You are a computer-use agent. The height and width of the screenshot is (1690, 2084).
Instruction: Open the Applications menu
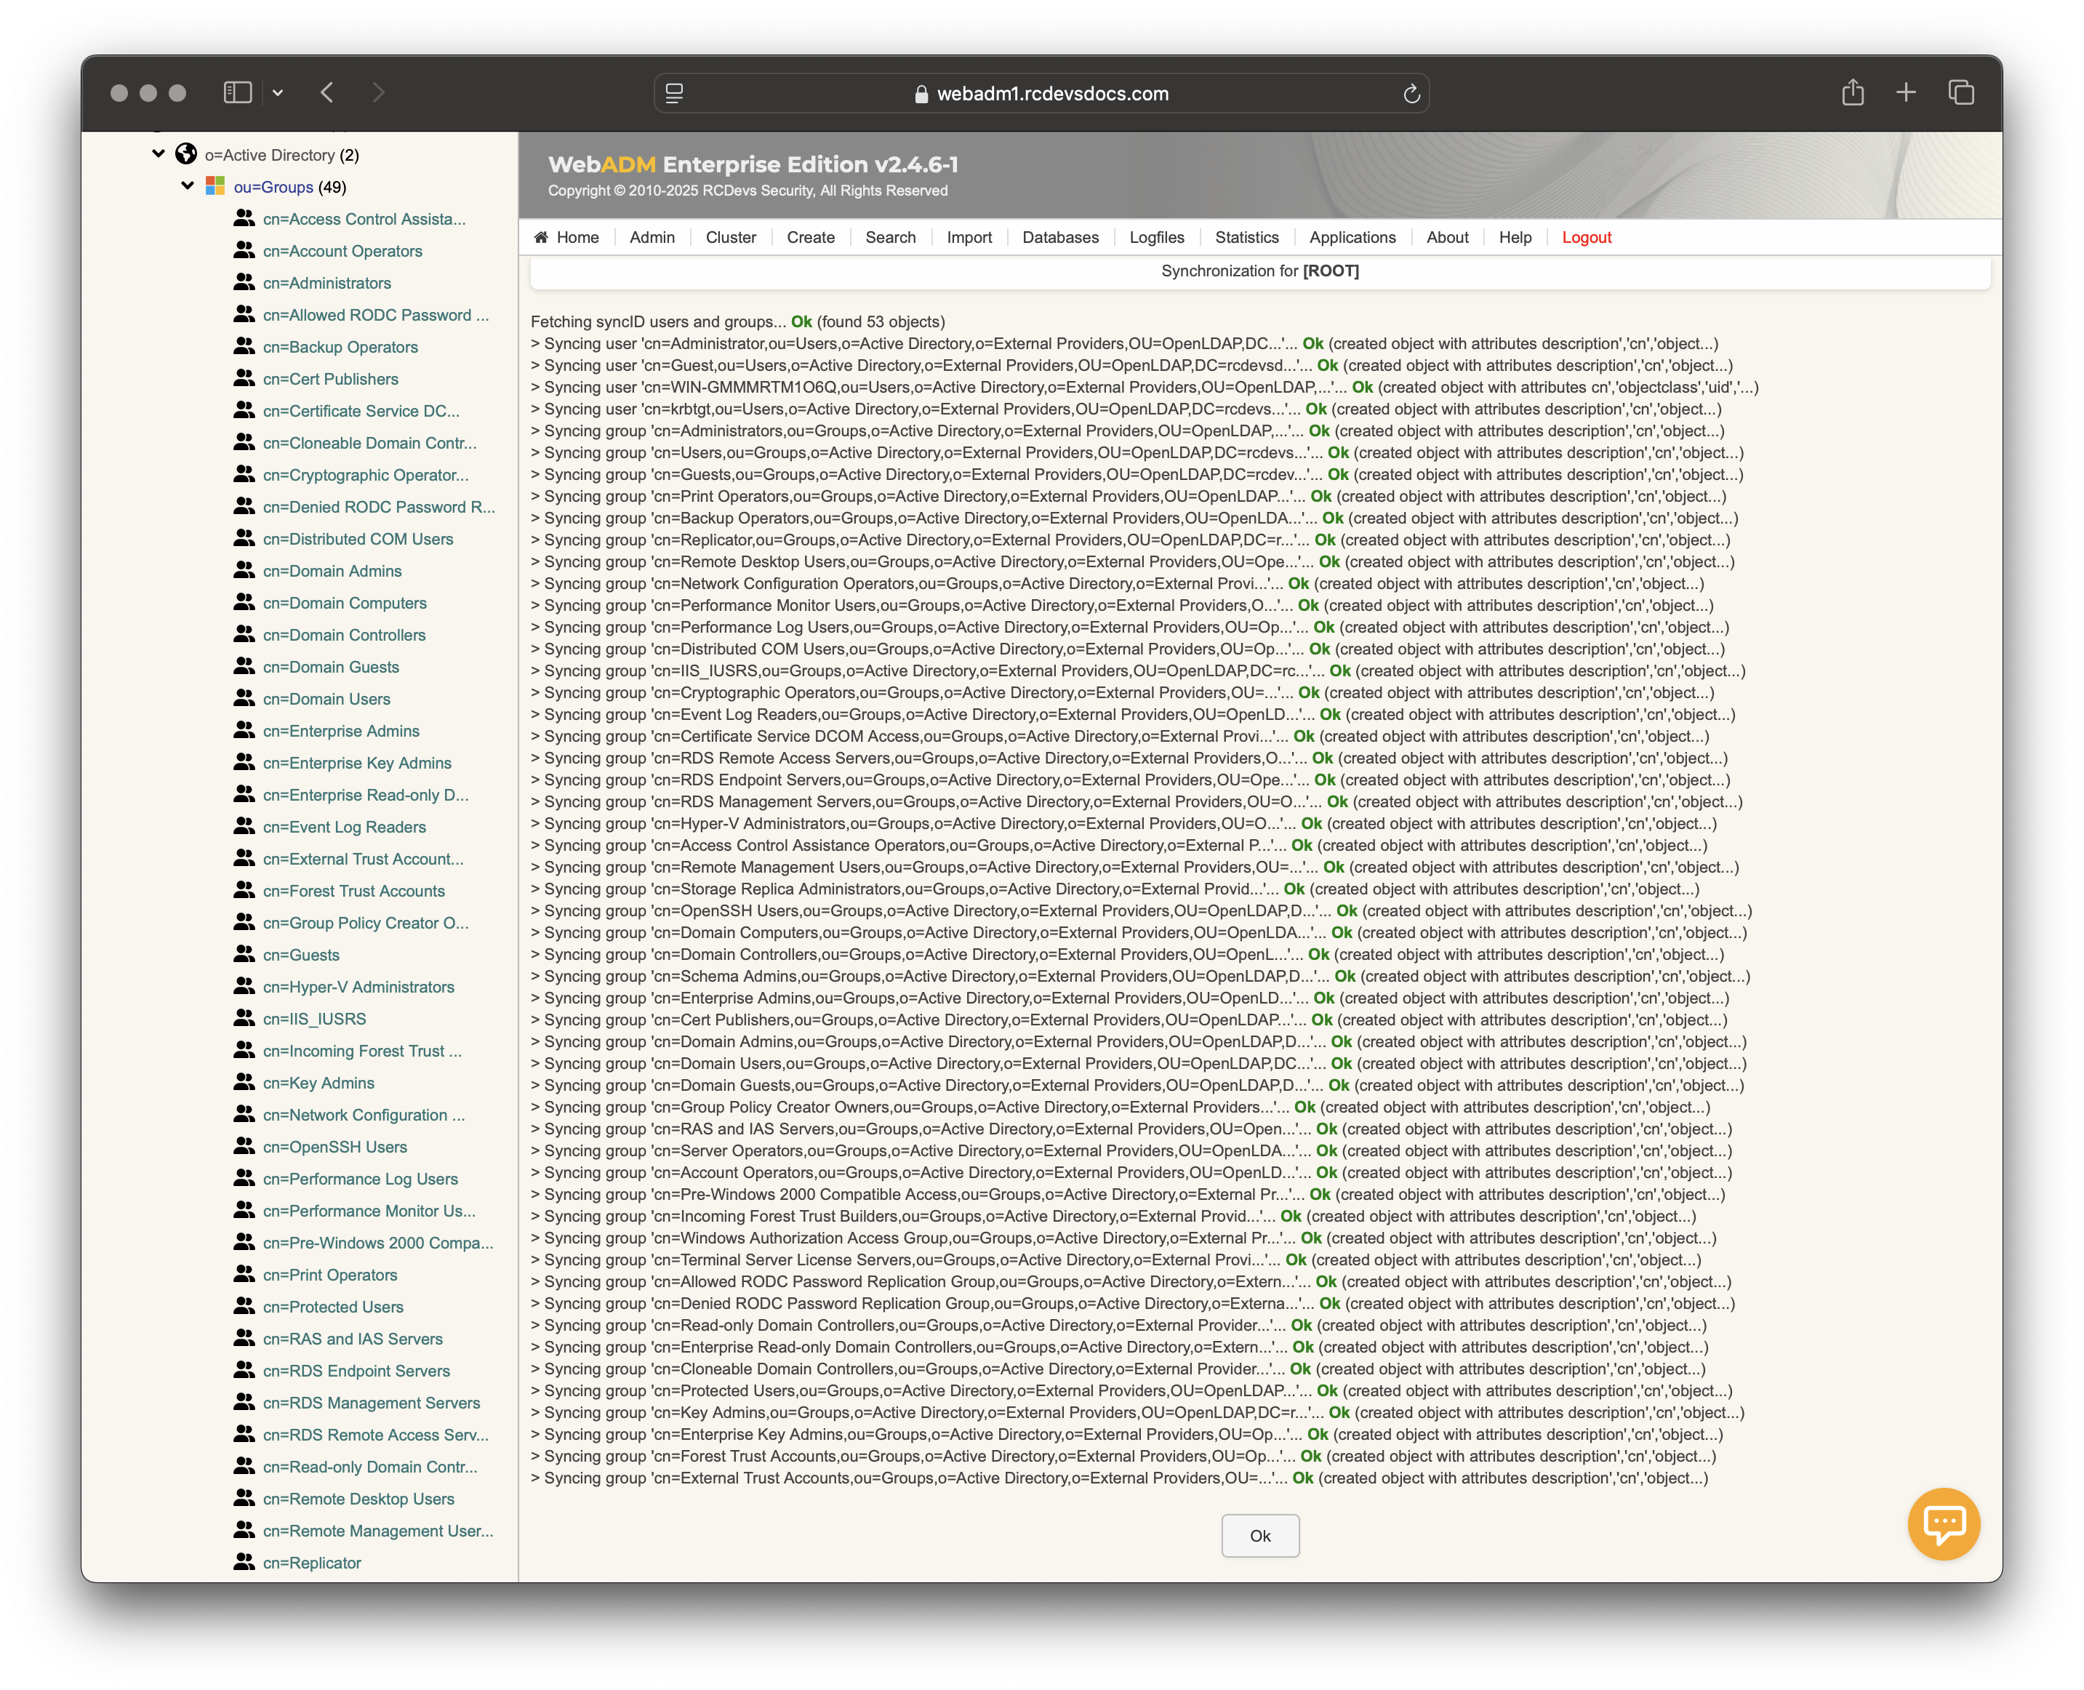click(1352, 238)
